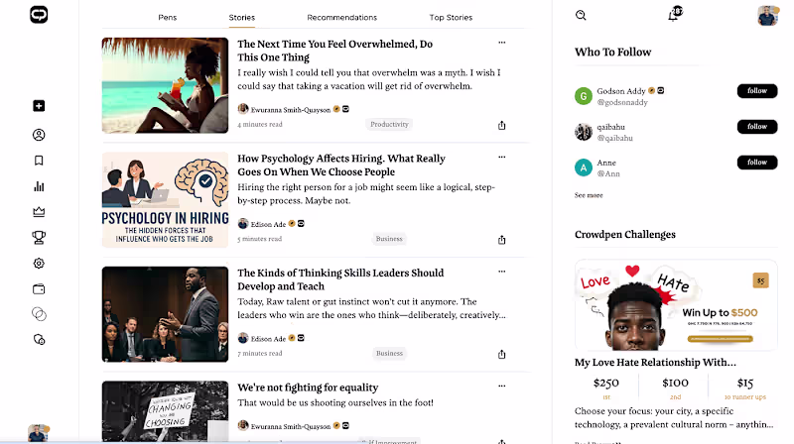Click the $15 runner ups prize

coord(745,383)
